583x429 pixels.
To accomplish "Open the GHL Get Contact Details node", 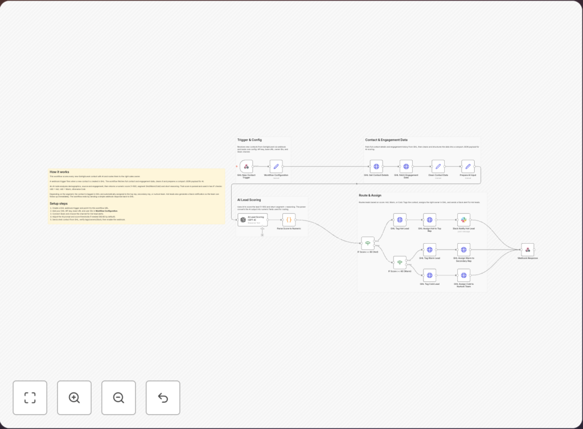I will pyautogui.click(x=376, y=166).
